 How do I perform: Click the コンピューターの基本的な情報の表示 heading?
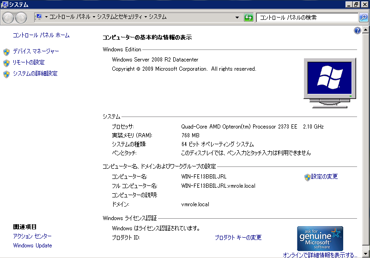147,37
